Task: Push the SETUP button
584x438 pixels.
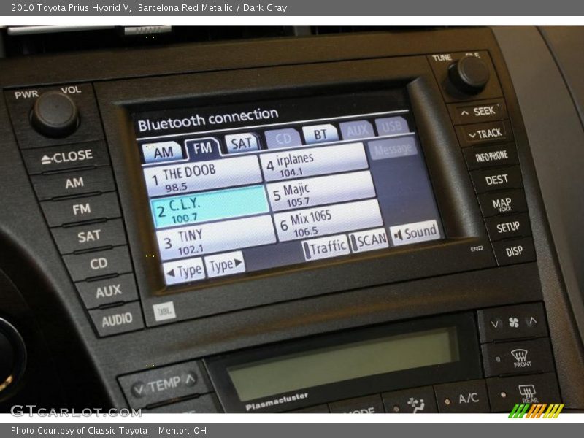Action: [508, 227]
